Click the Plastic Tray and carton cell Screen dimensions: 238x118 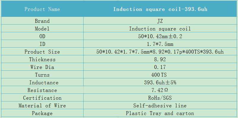click(161, 113)
